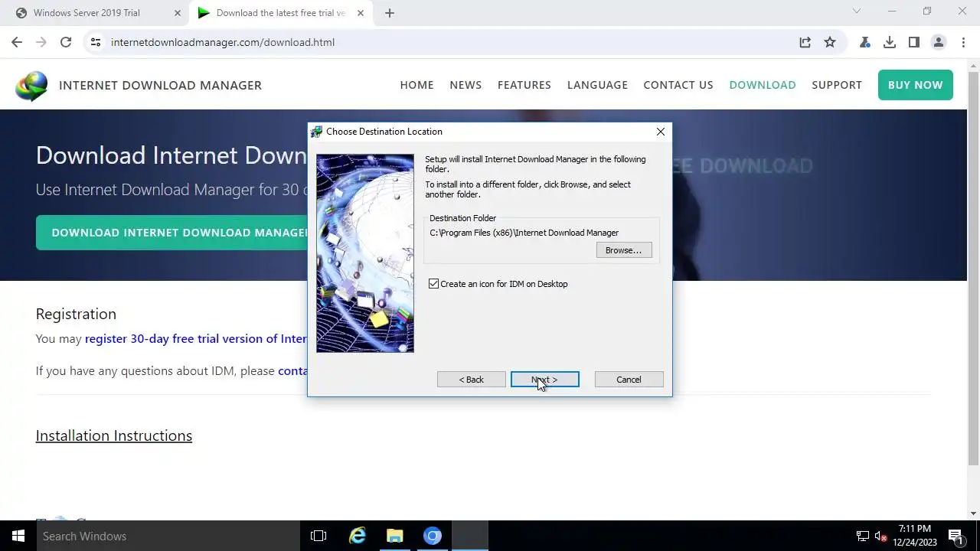Open the DOWNLOAD menu item
This screenshot has width=980, height=551.
pyautogui.click(x=763, y=85)
